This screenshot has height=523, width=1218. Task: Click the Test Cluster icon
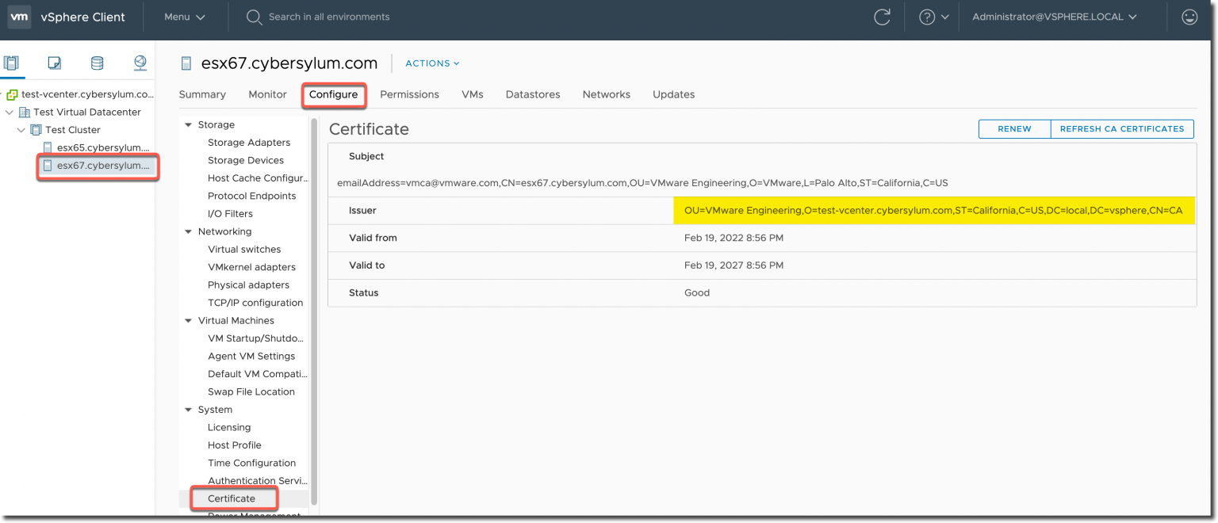click(x=36, y=130)
